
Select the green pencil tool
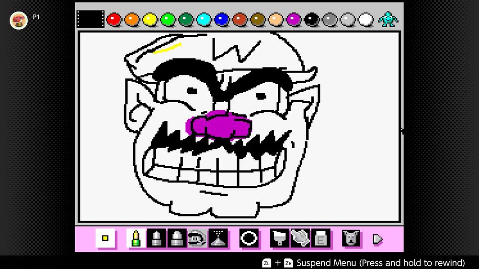136,238
